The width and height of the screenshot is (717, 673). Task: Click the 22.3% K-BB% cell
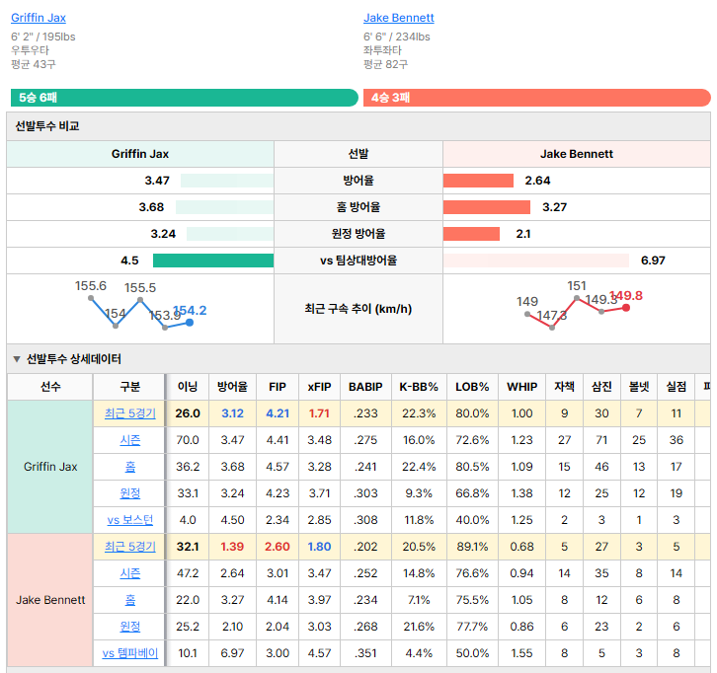point(419,413)
